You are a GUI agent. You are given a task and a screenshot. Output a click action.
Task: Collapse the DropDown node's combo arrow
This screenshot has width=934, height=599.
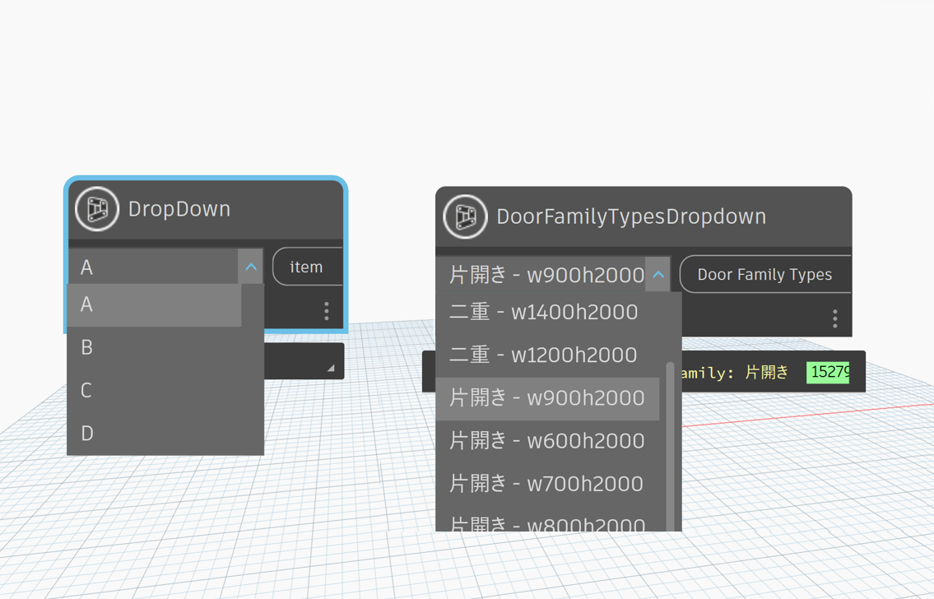251,267
